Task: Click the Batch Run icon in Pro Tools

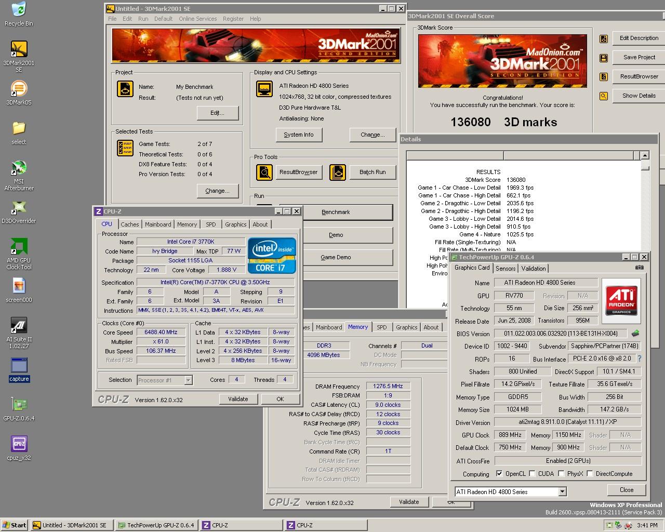Action: click(x=338, y=172)
